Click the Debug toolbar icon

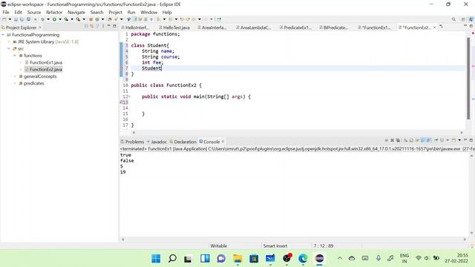coord(42,19)
